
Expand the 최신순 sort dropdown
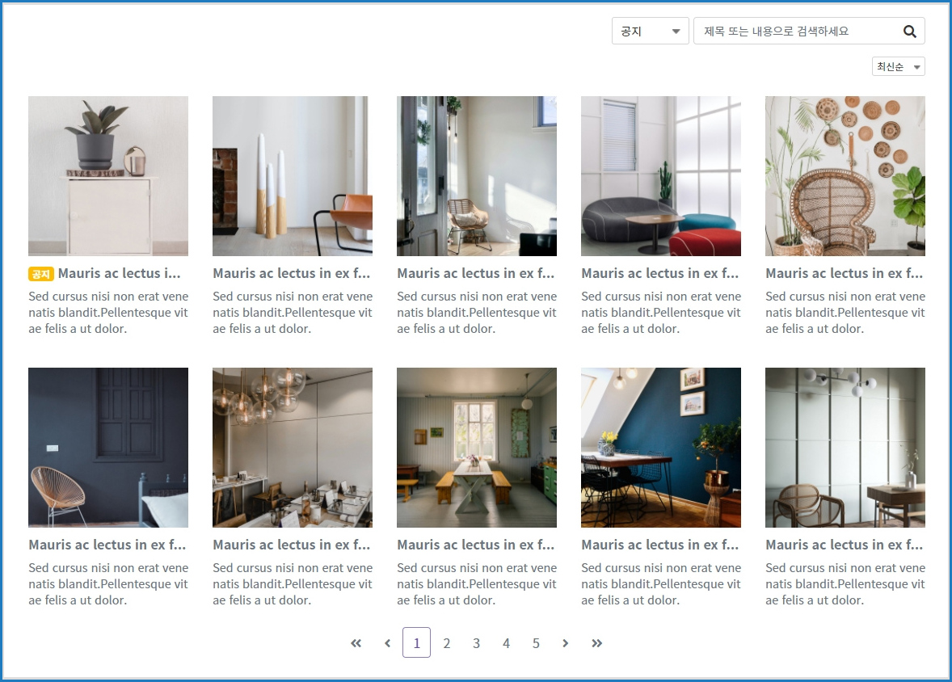898,67
